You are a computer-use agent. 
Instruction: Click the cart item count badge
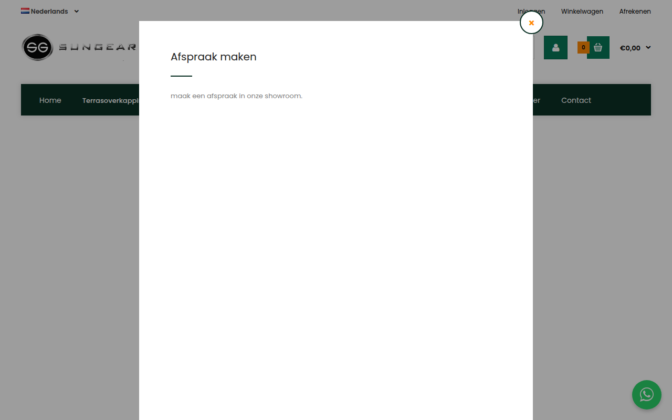583,47
